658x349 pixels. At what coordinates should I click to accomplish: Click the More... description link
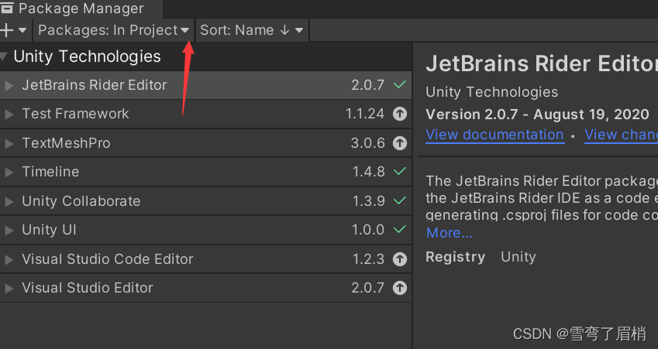click(449, 232)
